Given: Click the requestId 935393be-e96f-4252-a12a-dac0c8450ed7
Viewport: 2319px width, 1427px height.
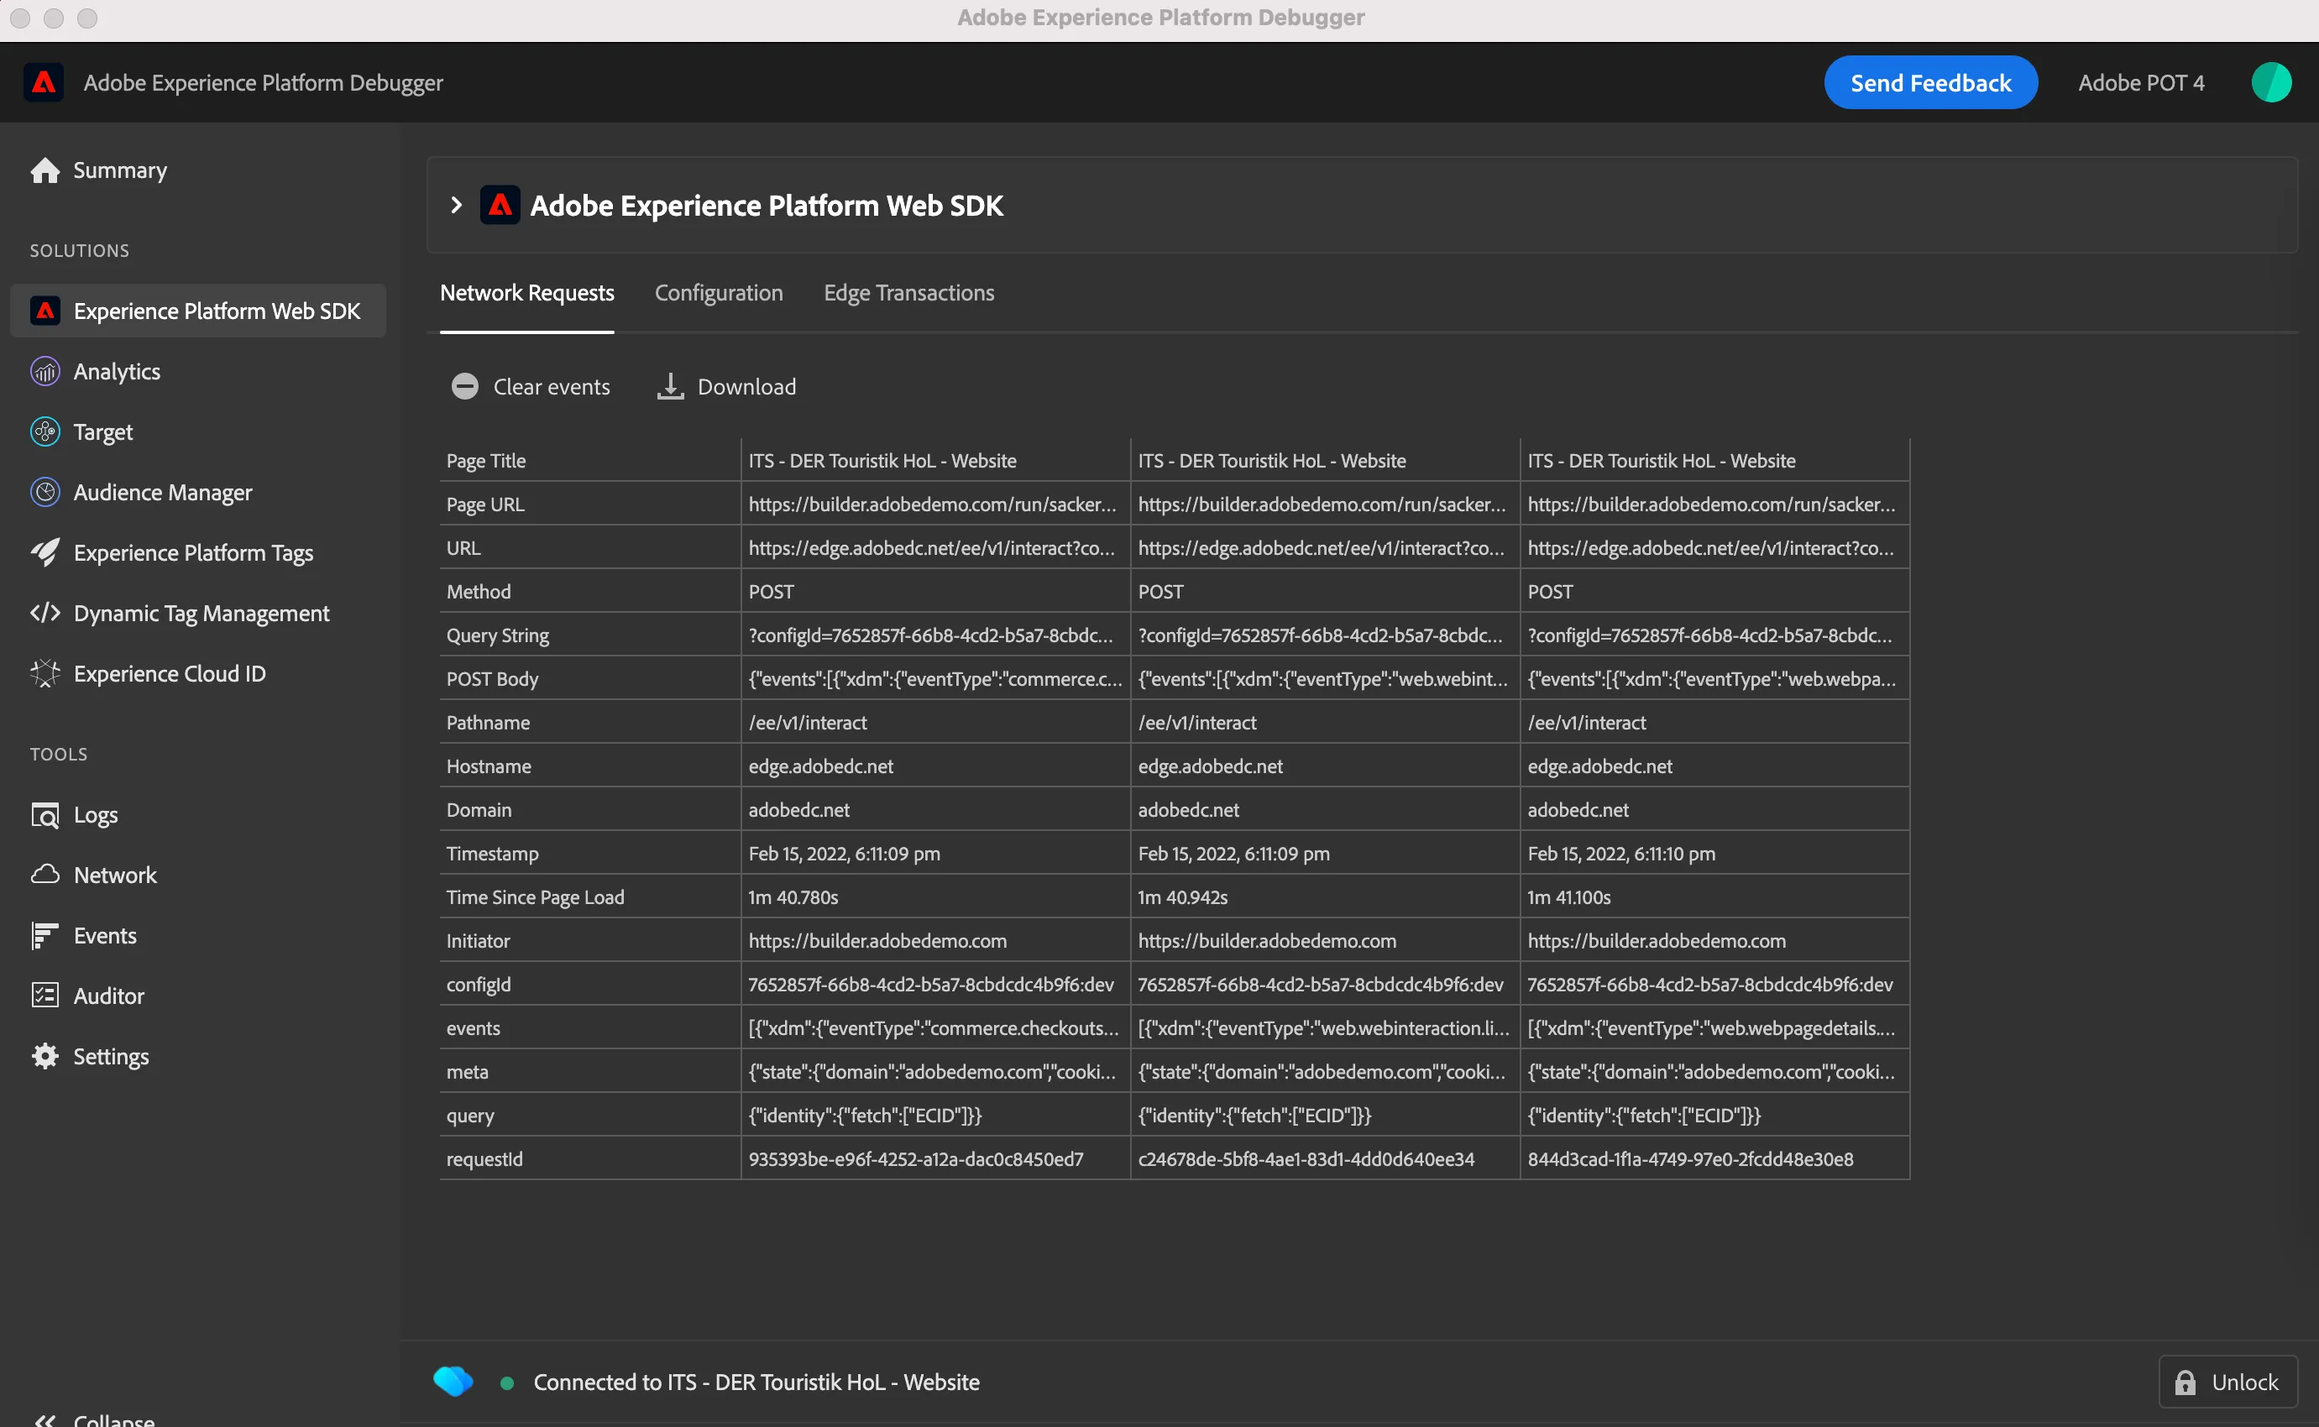Looking at the screenshot, I should click(x=915, y=1159).
